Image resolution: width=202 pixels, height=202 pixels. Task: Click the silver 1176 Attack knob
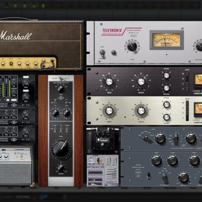[167, 105]
